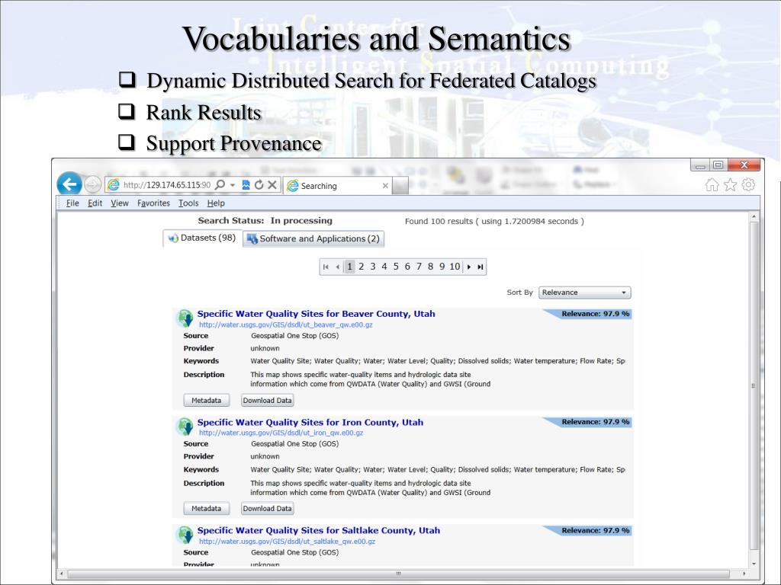The width and height of the screenshot is (781, 585).
Task: Click horizontal scrollbar left arrow
Action: tap(62, 574)
